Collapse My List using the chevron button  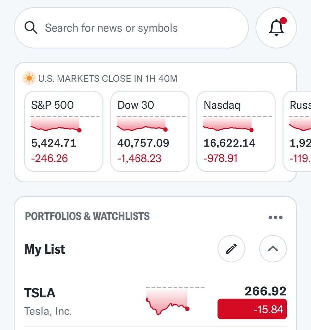pos(273,248)
